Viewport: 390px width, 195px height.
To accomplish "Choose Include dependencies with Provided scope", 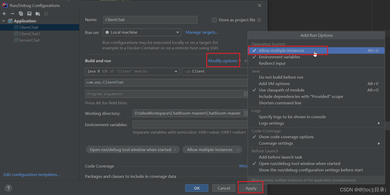I will tap(316, 97).
